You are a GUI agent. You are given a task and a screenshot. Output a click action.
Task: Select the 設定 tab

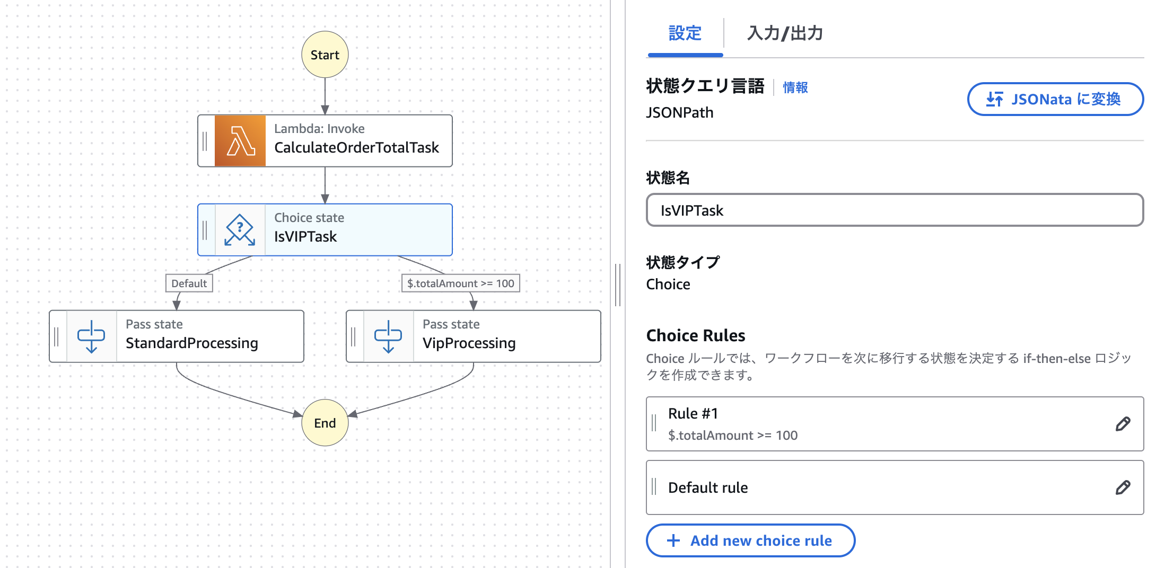tap(684, 33)
